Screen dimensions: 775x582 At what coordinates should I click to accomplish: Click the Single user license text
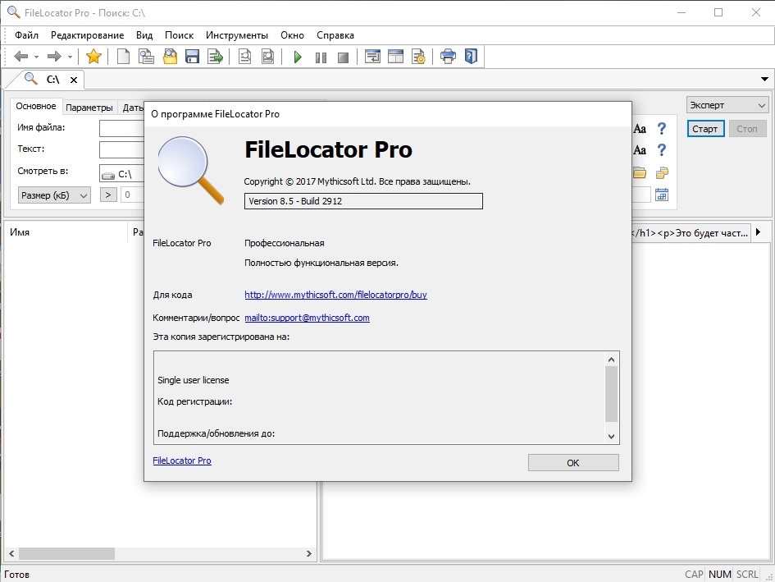coord(194,380)
